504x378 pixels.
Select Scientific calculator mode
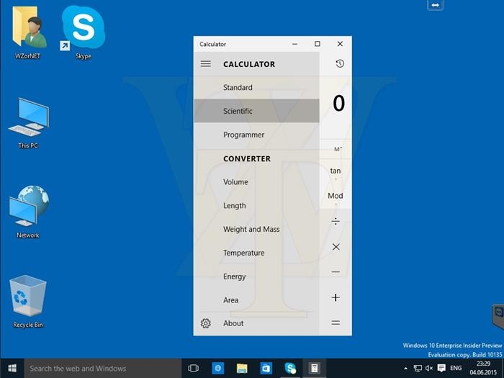pyautogui.click(x=256, y=111)
